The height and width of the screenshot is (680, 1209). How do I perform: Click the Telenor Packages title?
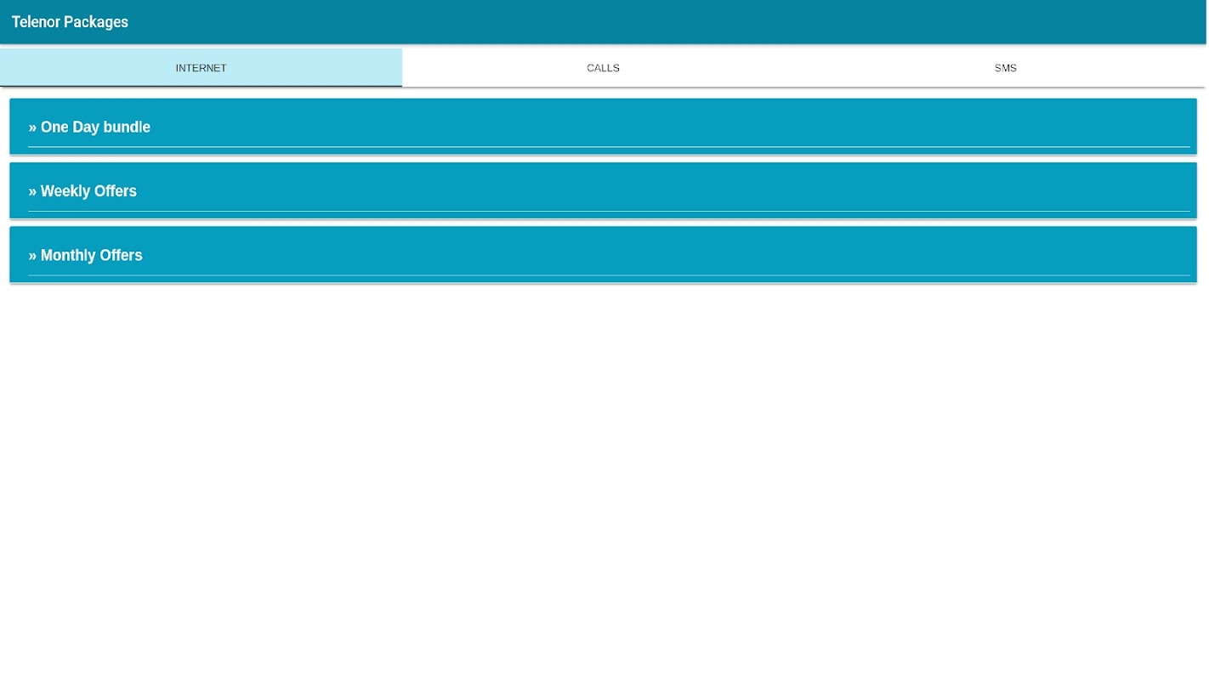pyautogui.click(x=70, y=22)
